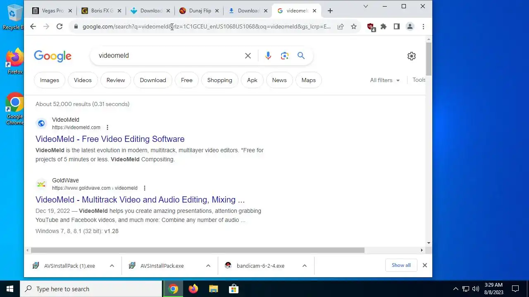This screenshot has width=529, height=297.
Task: Click the Windows taskbar search box
Action: [x=91, y=289]
